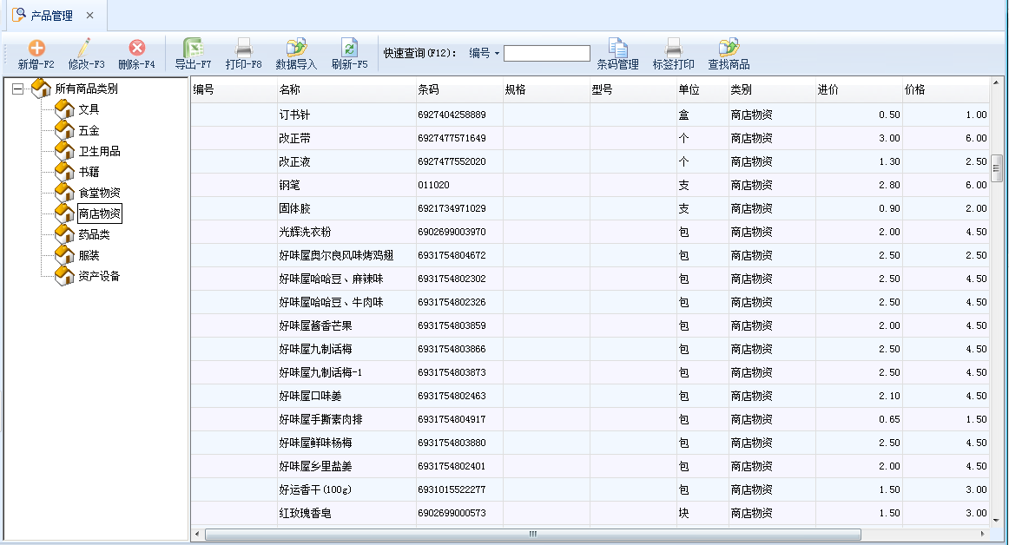Screen dimensions: 1009x545
Task: Collapse the 所有商品类别 tree node
Action: [x=17, y=89]
